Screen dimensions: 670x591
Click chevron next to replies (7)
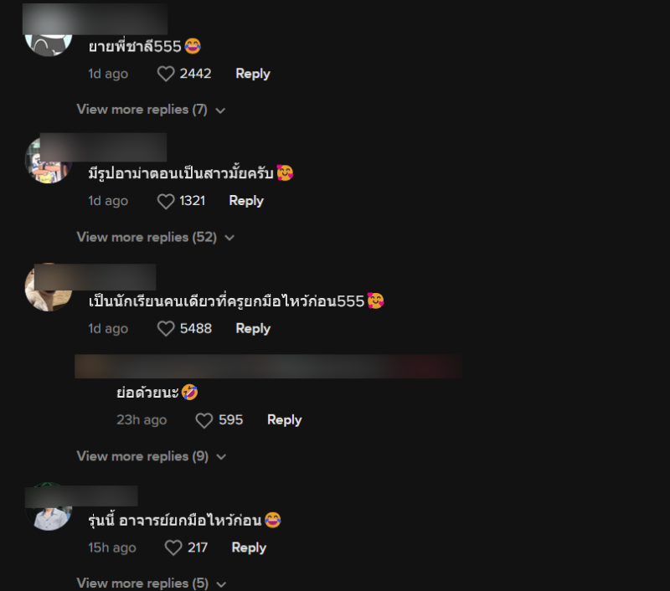pos(220,110)
